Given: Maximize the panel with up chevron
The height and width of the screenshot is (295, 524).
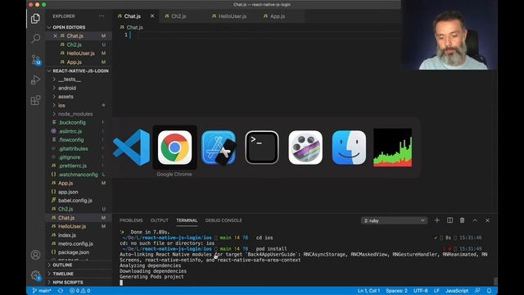Looking at the screenshot, I should click(475, 220).
